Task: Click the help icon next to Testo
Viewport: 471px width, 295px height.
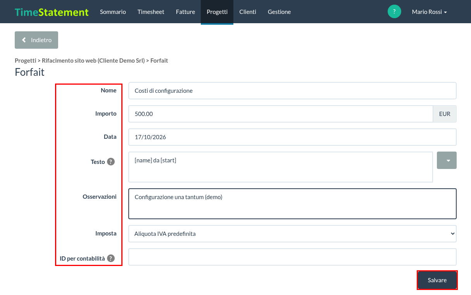Action: pos(111,162)
